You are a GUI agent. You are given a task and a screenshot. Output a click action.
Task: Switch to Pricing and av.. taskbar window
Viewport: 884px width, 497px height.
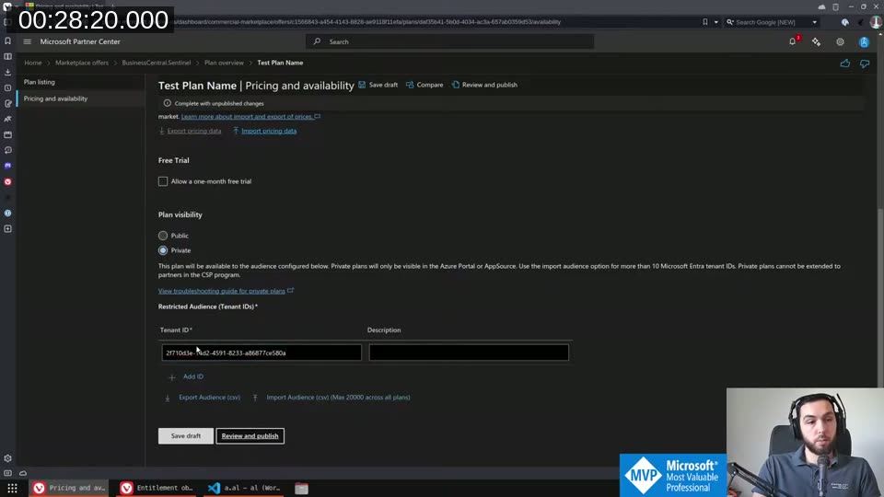coord(69,488)
